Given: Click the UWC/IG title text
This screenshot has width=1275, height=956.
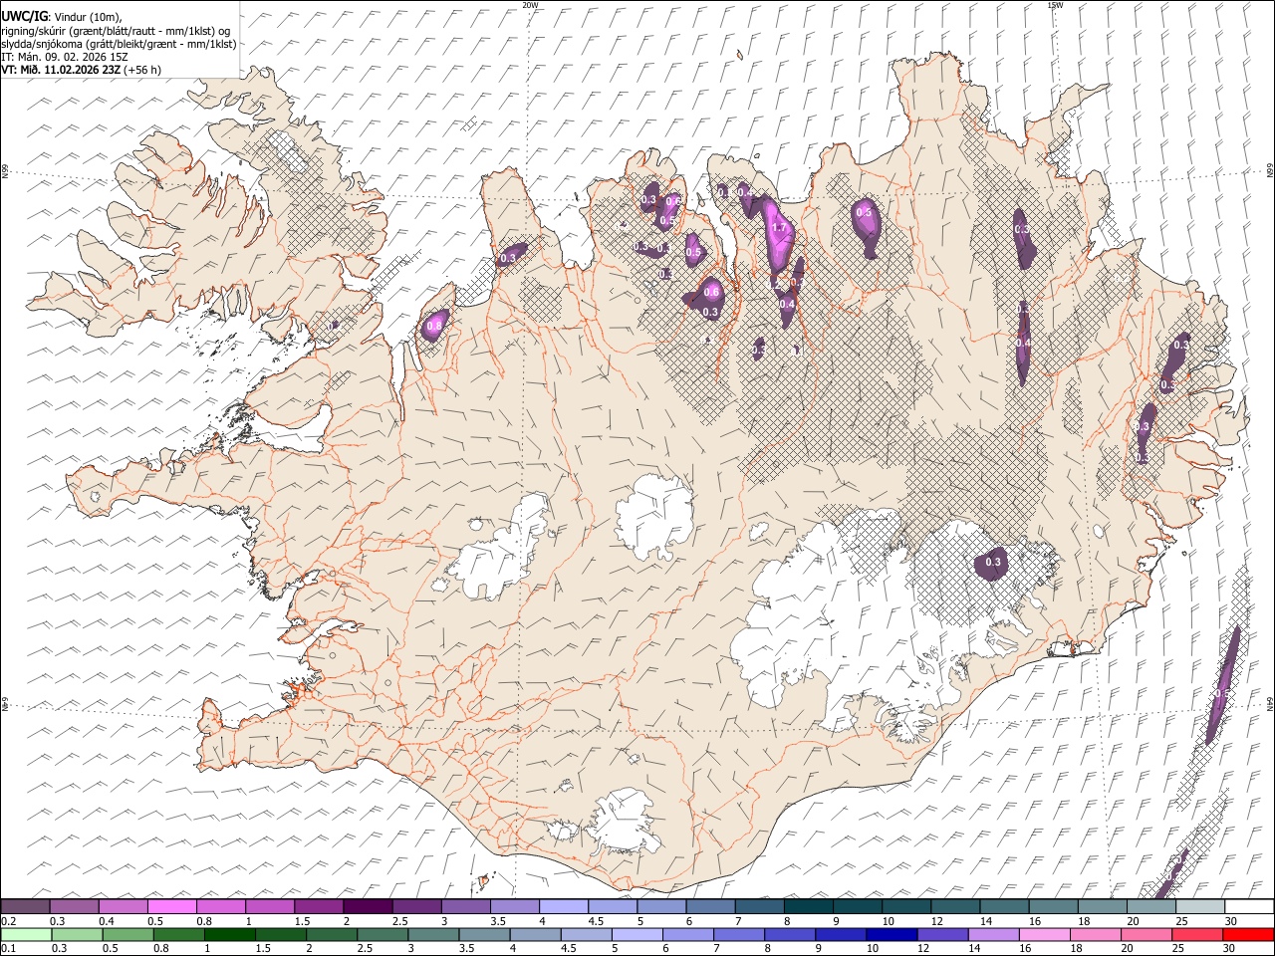Looking at the screenshot, I should tap(25, 15).
